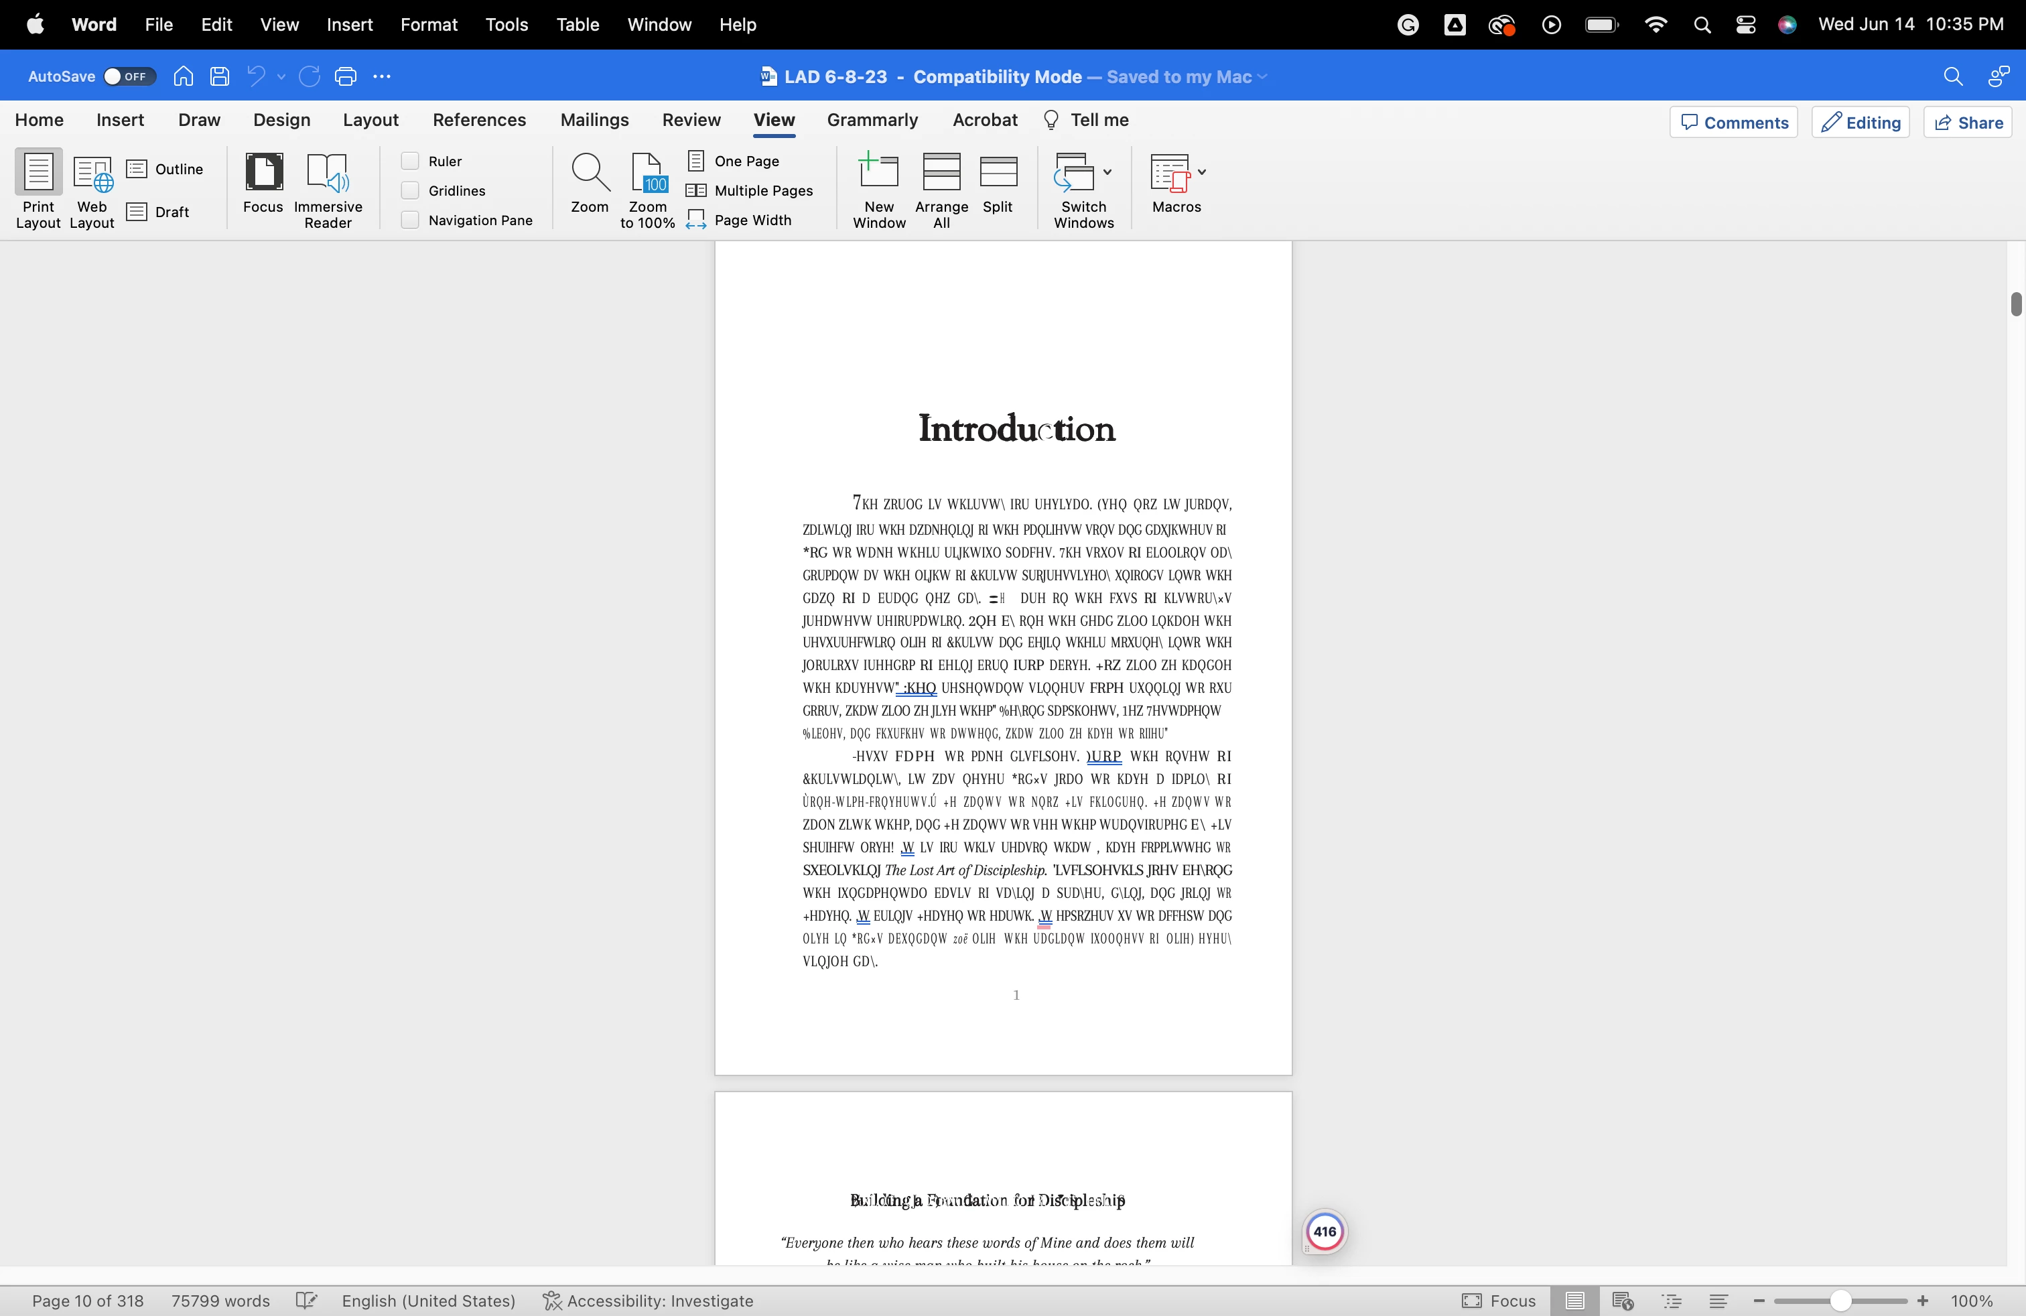Viewport: 2026px width, 1316px height.
Task: Expand the Macros dropdown arrow
Action: coord(1202,172)
